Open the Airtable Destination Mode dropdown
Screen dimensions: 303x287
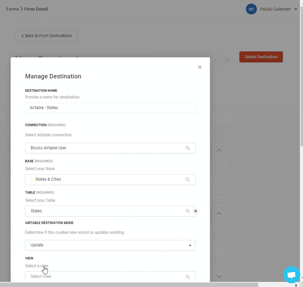[x=110, y=245]
